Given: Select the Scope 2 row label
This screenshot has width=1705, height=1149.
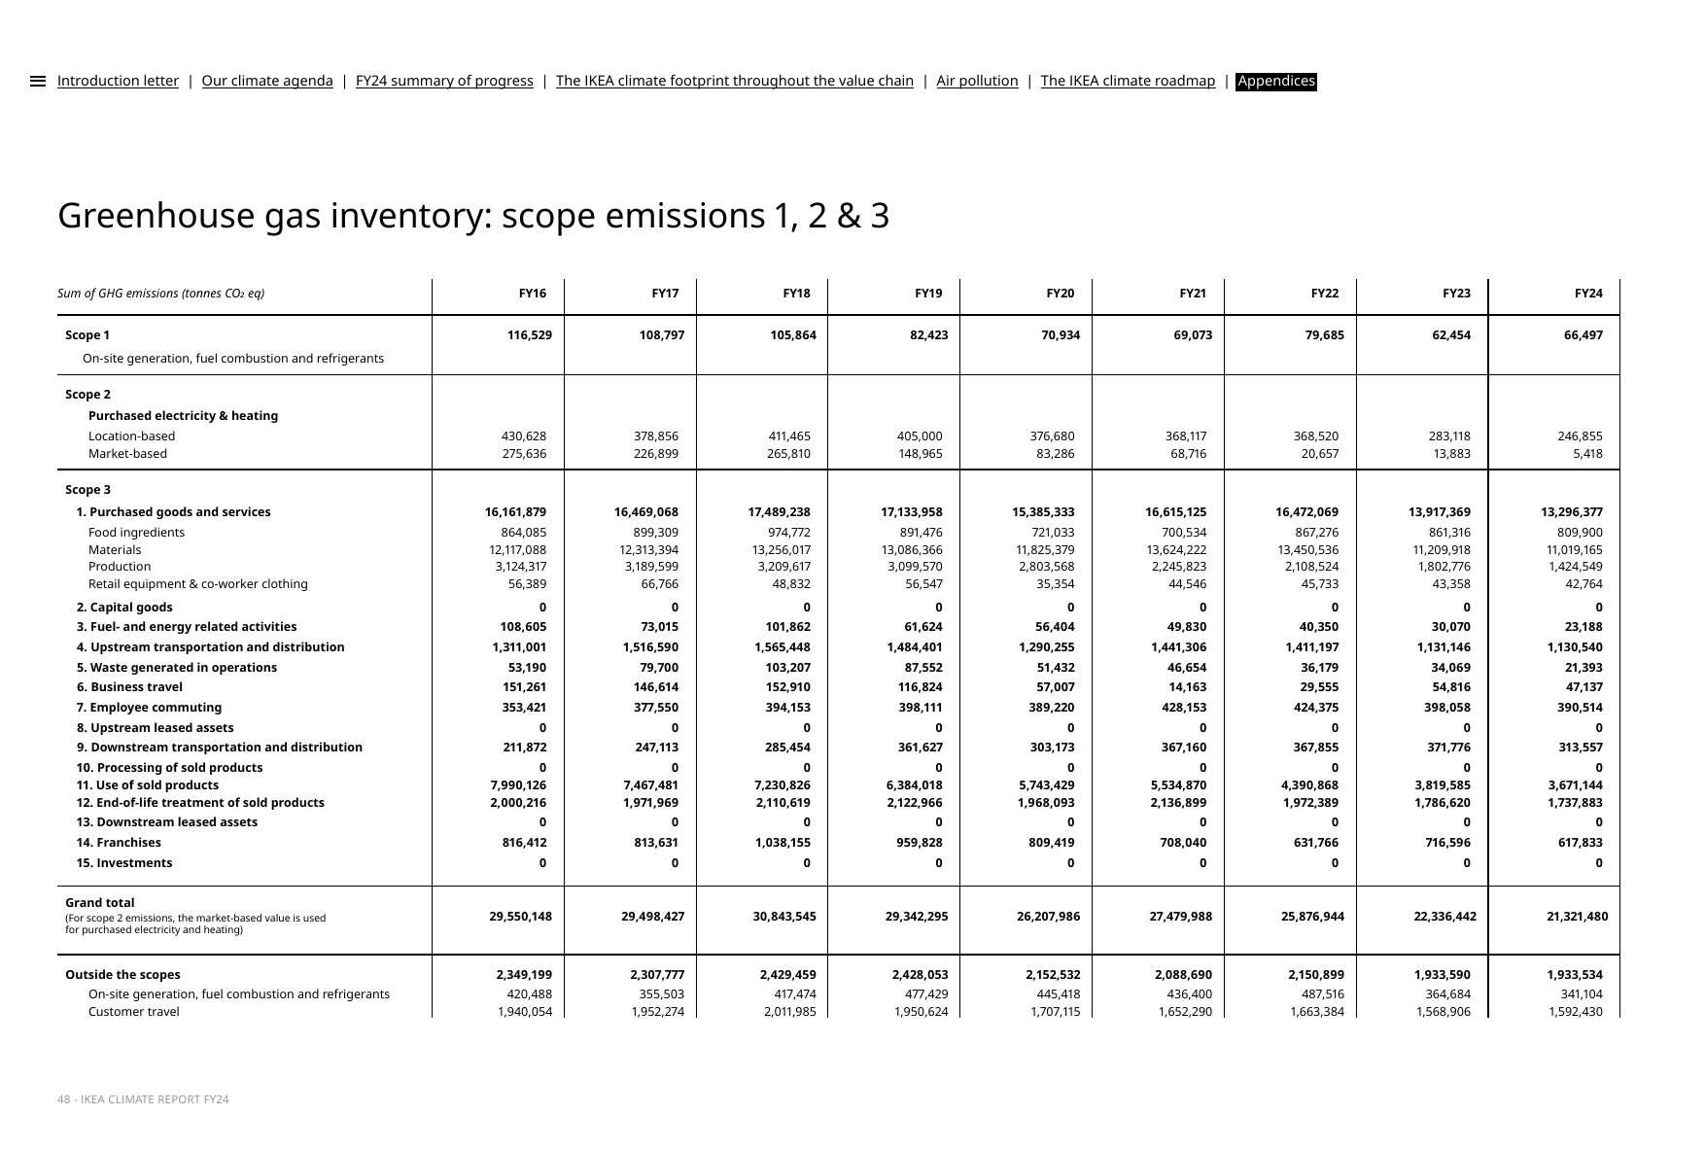Looking at the screenshot, I should click(x=87, y=395).
